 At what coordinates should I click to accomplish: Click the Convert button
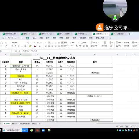84,43
